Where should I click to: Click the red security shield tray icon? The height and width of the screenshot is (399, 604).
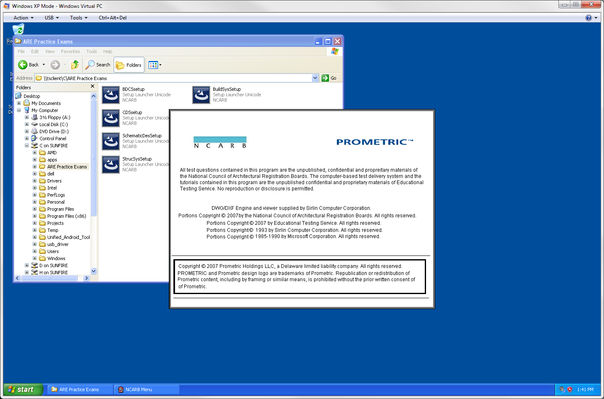pos(570,389)
